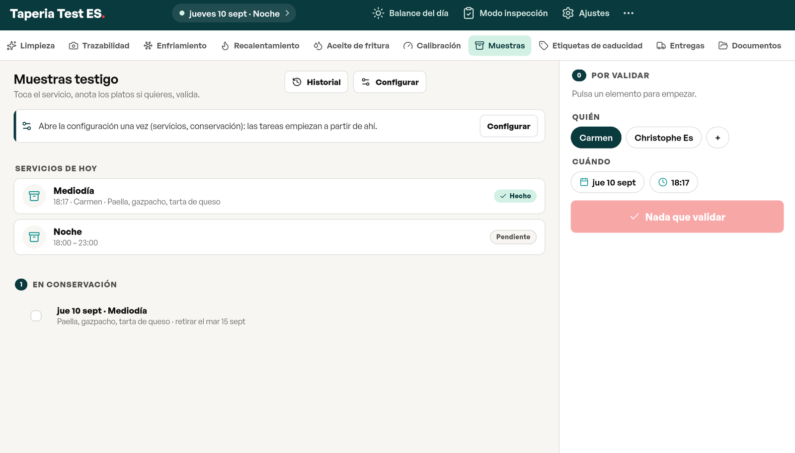Click the Pendiente status badge

(x=513, y=237)
